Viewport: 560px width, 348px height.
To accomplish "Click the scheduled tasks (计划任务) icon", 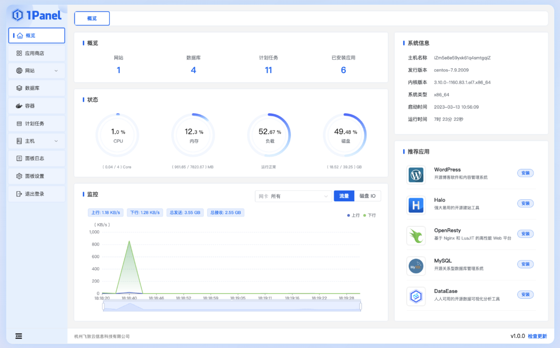I will point(19,124).
